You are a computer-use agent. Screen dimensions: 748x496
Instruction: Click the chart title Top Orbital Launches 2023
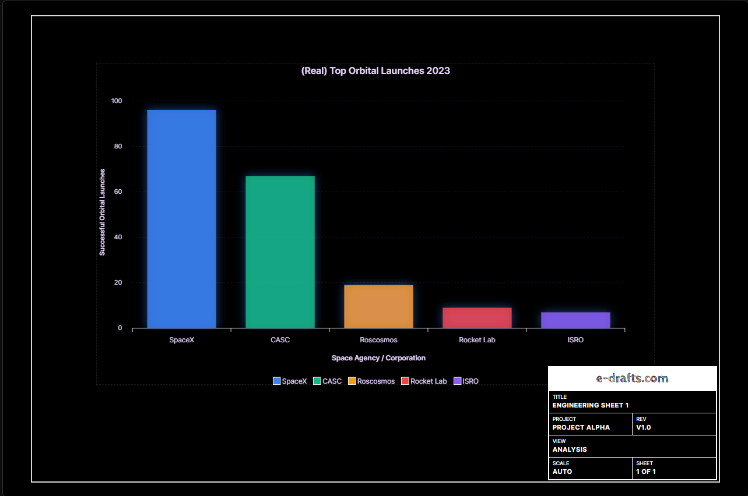(375, 71)
